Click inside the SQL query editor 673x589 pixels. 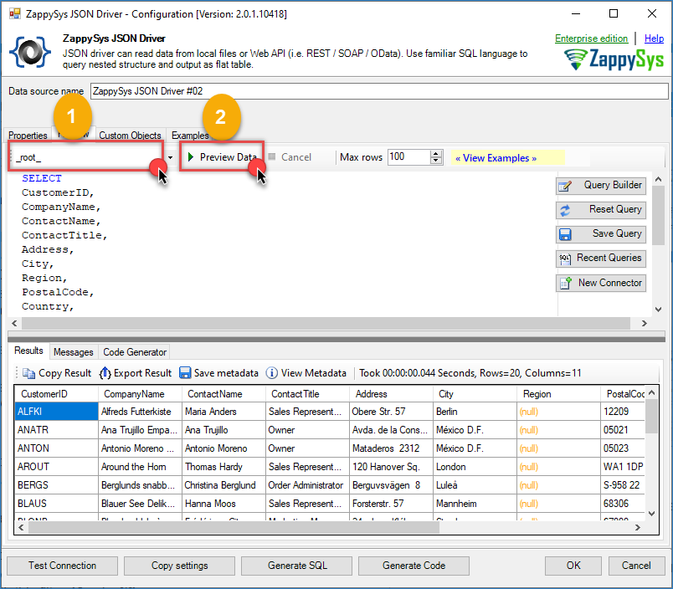(x=281, y=243)
